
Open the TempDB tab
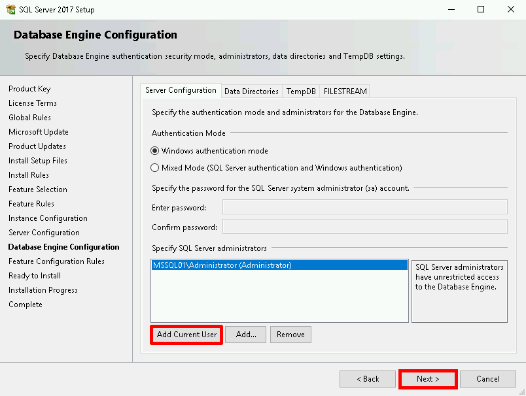(x=301, y=91)
